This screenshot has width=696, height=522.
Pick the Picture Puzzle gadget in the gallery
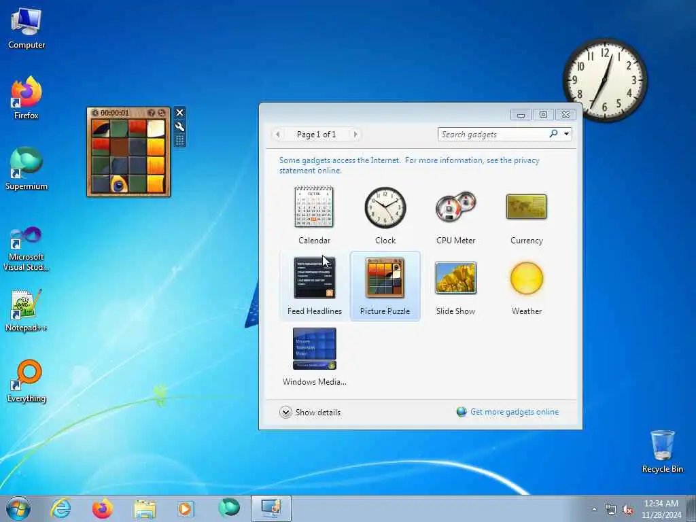coord(385,286)
